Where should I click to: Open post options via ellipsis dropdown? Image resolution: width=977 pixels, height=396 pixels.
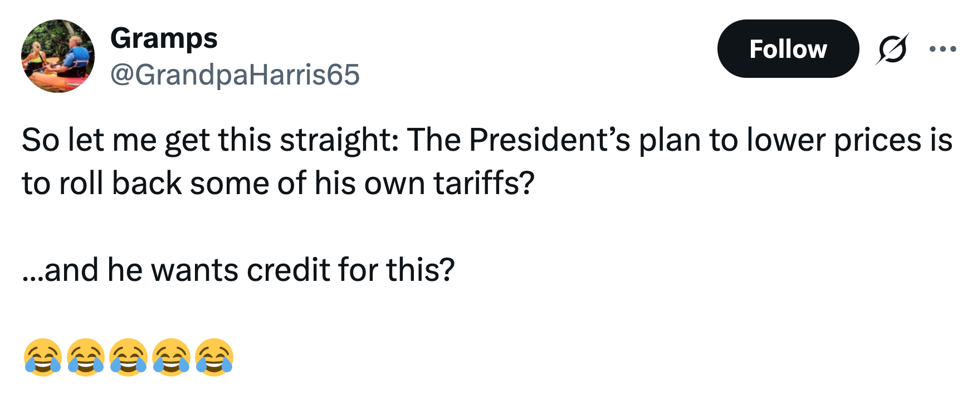[942, 49]
